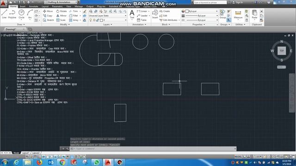Switch to the Insert ribbon tab
296x166 pixels.
point(23,6)
